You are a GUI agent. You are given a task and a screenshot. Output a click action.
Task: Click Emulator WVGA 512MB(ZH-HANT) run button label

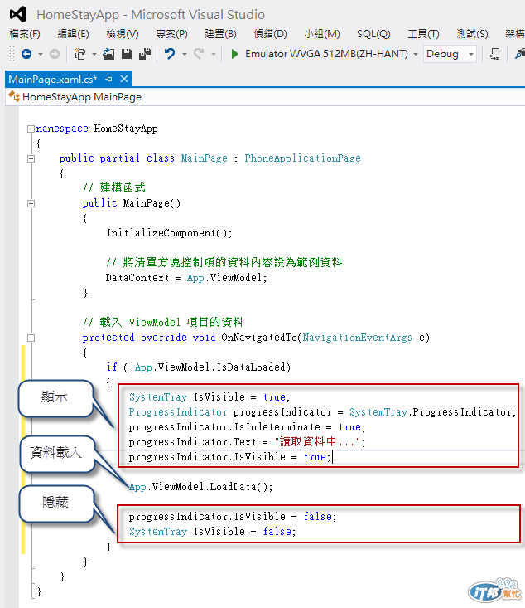pos(326,54)
